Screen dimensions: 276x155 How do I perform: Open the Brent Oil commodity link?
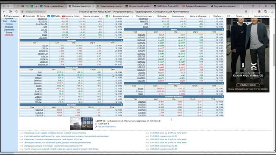38,91
